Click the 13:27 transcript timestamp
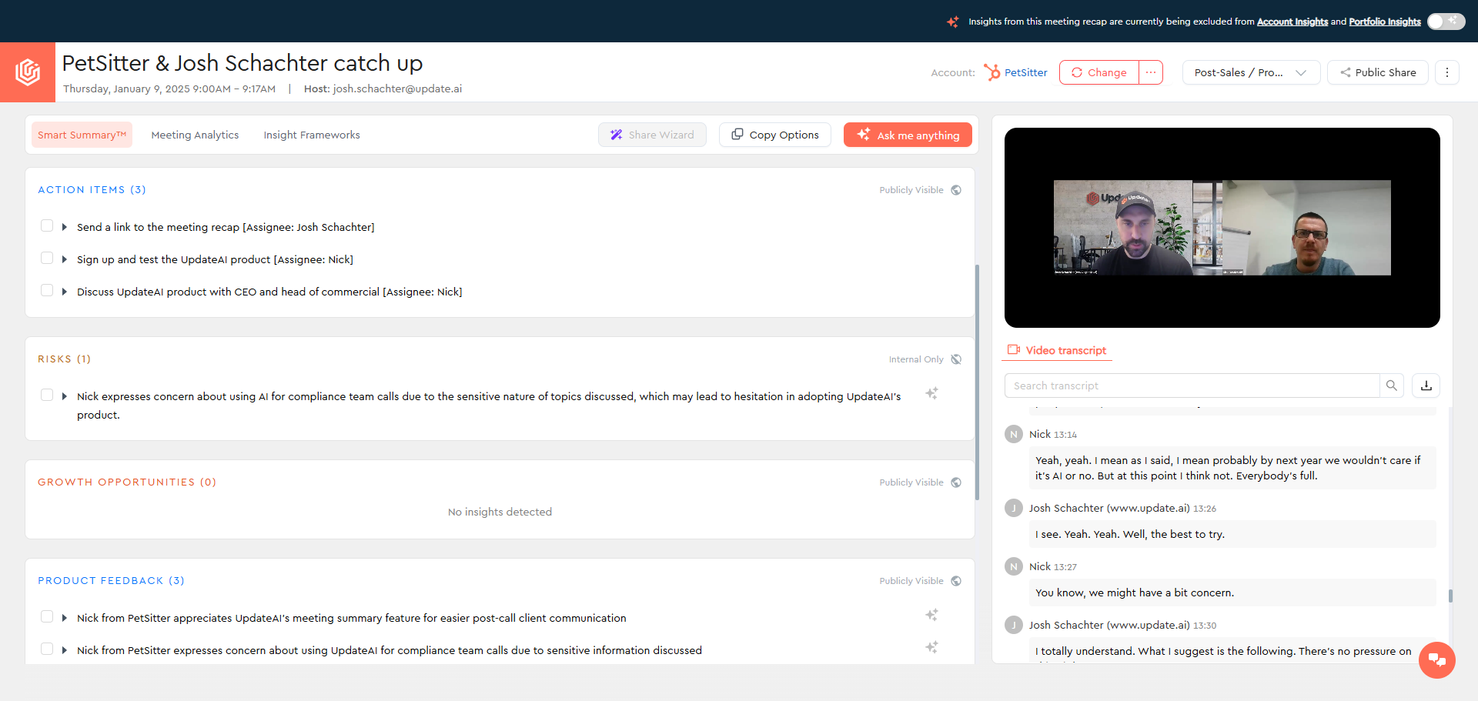The height and width of the screenshot is (701, 1478). (1065, 567)
